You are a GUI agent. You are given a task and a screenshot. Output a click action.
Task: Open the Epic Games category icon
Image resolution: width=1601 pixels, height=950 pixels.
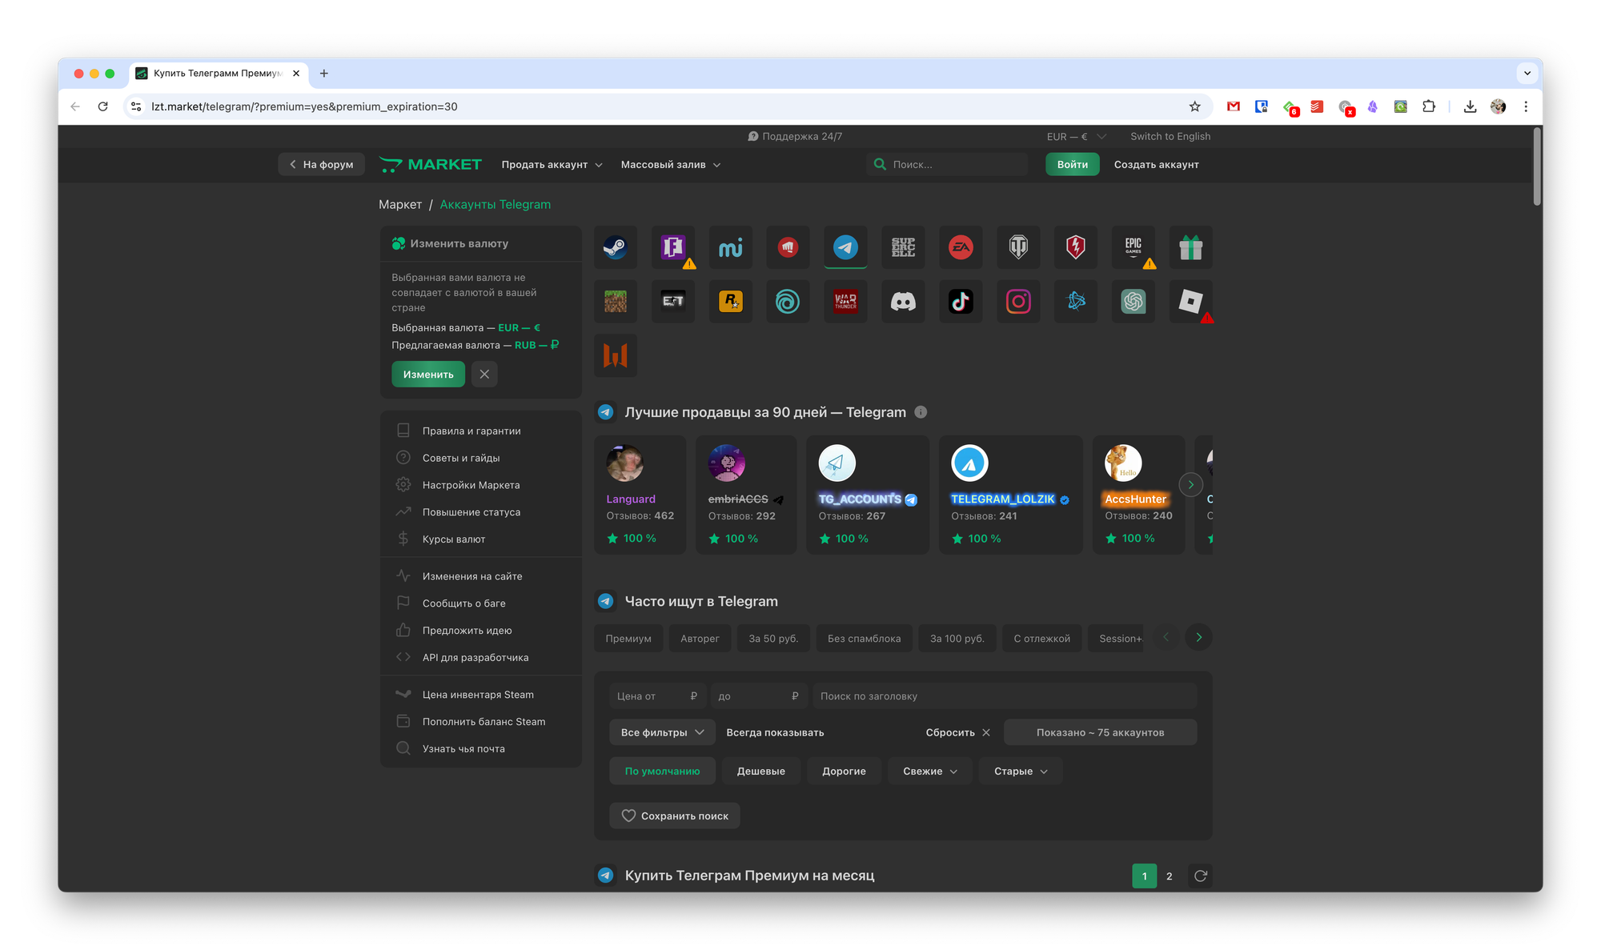coord(1133,247)
